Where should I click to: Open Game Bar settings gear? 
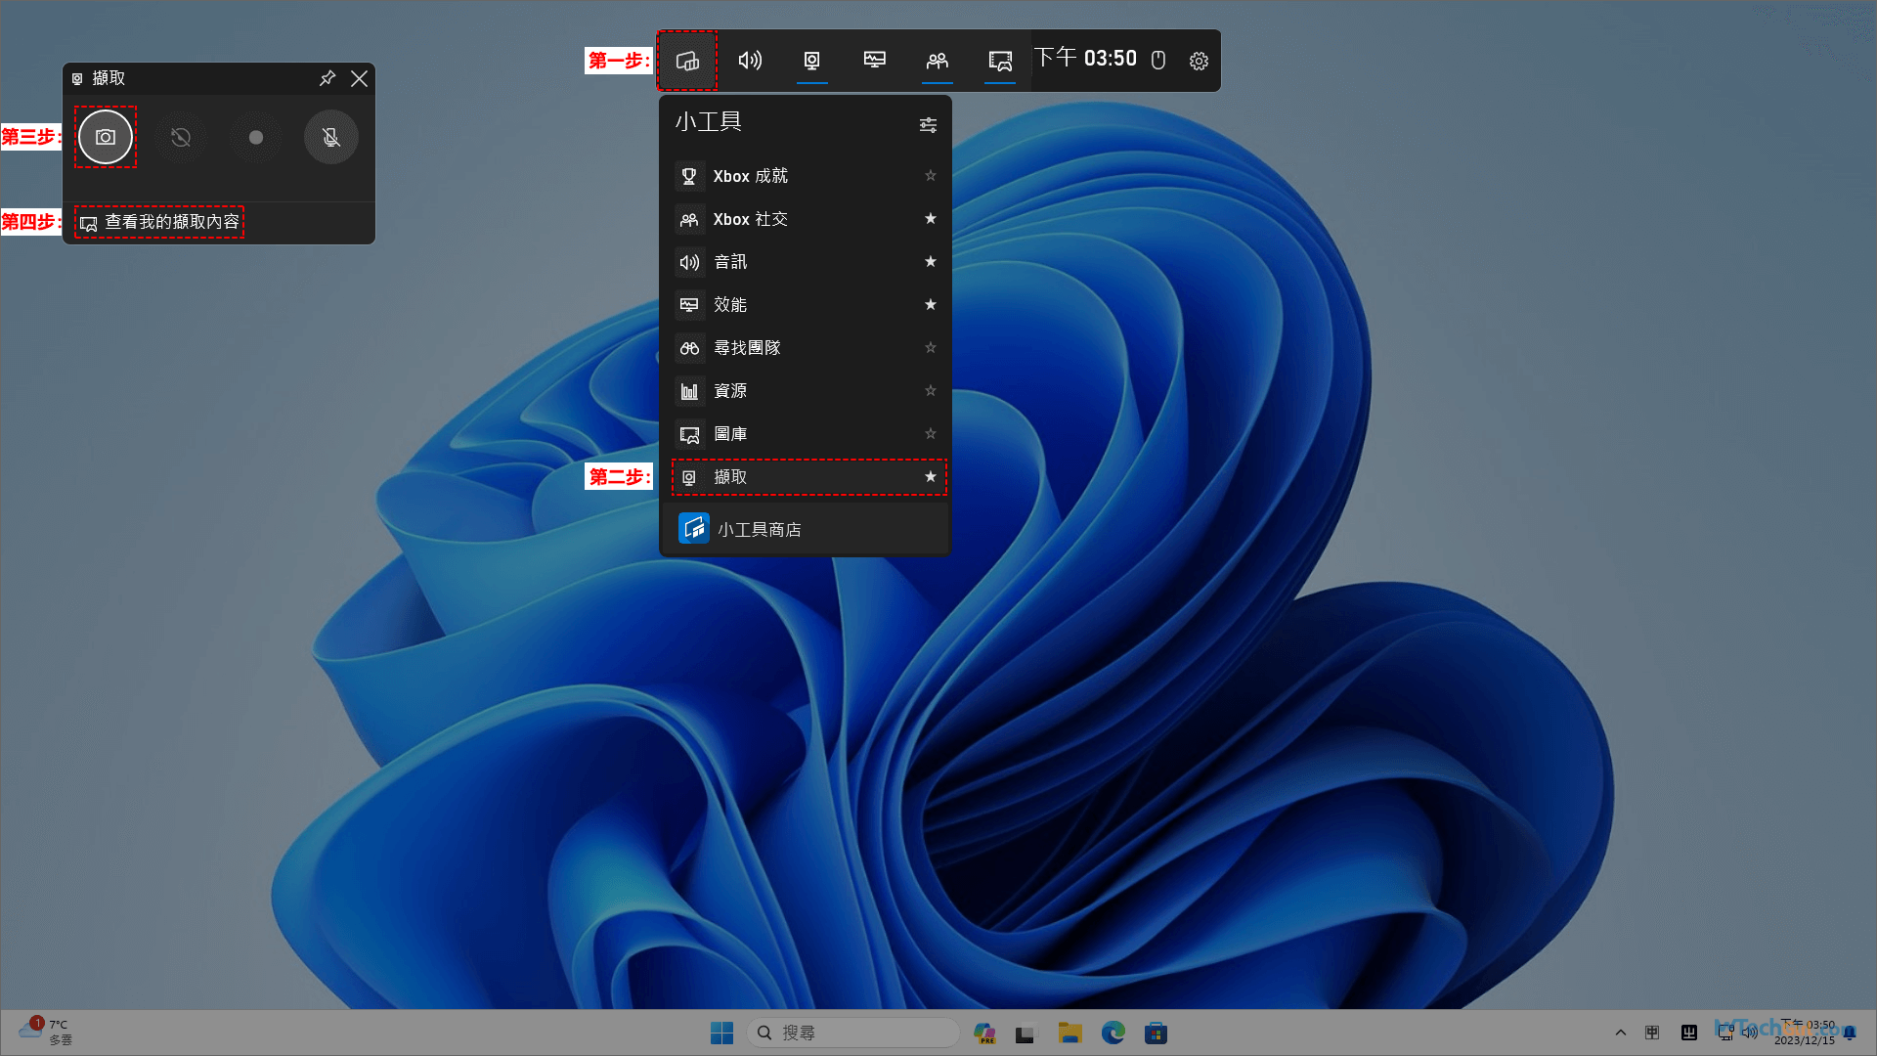pyautogui.click(x=1199, y=61)
